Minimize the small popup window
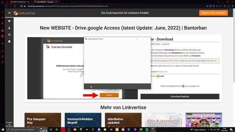This screenshot has width=235, height=132. [137, 39]
